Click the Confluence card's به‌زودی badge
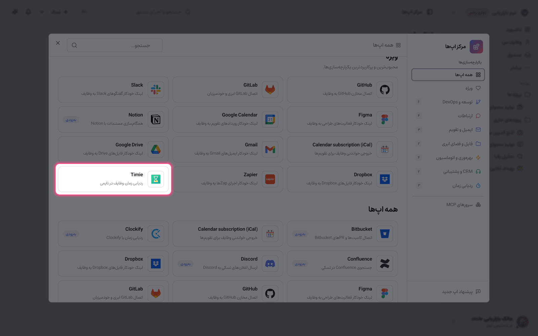Screen dimensions: 538x336 (x=300, y=264)
